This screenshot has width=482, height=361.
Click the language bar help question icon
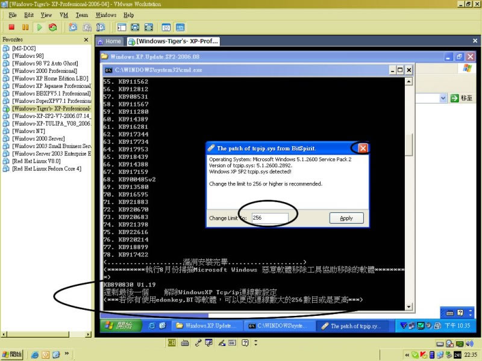pyautogui.click(x=245, y=342)
